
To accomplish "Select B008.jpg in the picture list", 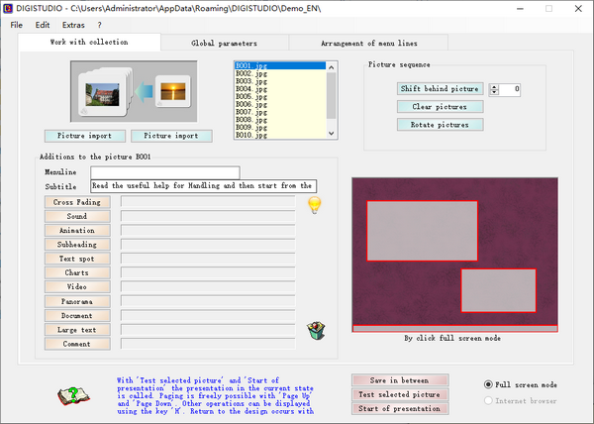I will click(280, 120).
